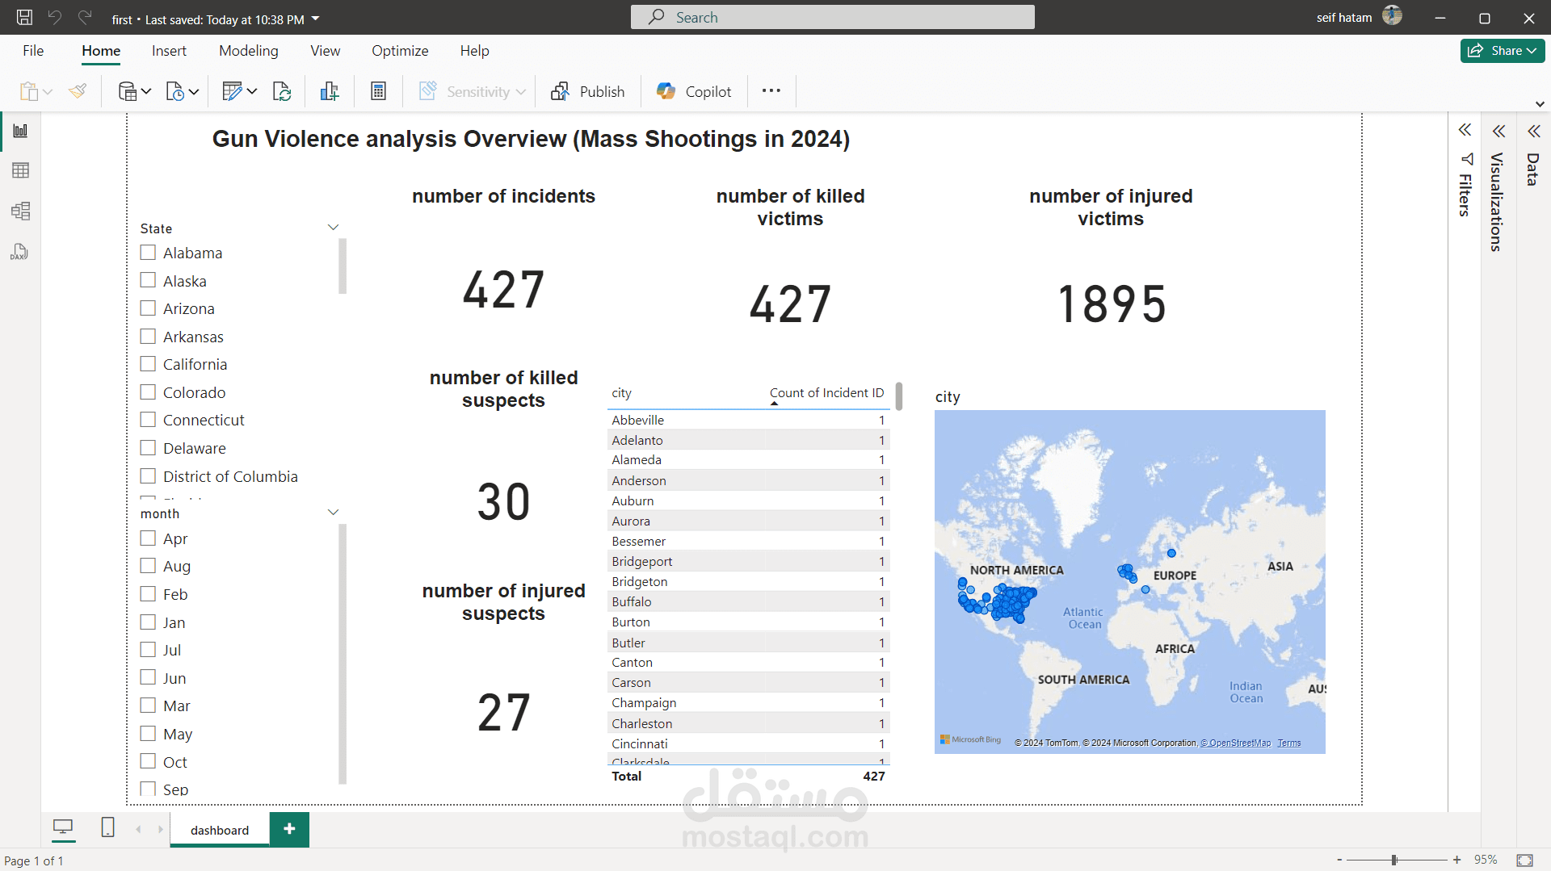Image resolution: width=1551 pixels, height=871 pixels.
Task: Open the Share dropdown button
Action: pos(1502,50)
